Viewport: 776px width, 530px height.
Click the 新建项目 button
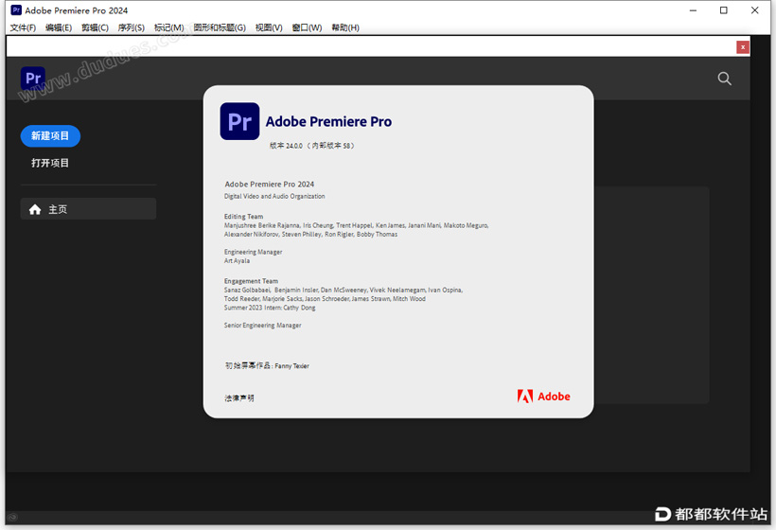50,136
